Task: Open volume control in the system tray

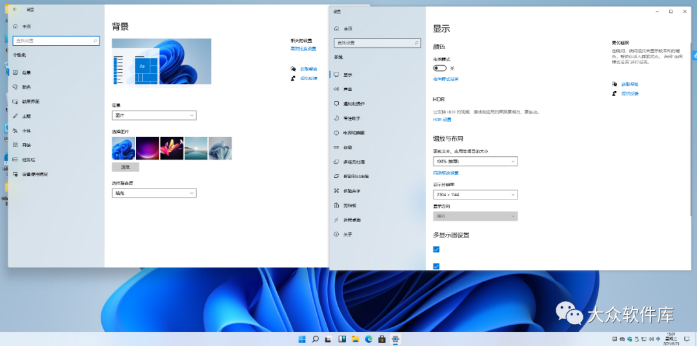Action: point(652,340)
